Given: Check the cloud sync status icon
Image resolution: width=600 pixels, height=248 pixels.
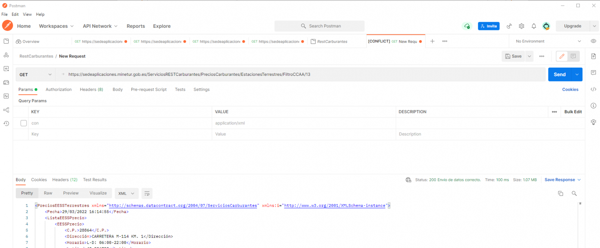Looking at the screenshot, I should (x=467, y=26).
